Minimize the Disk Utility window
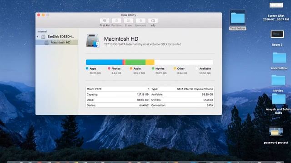 (x=43, y=15)
